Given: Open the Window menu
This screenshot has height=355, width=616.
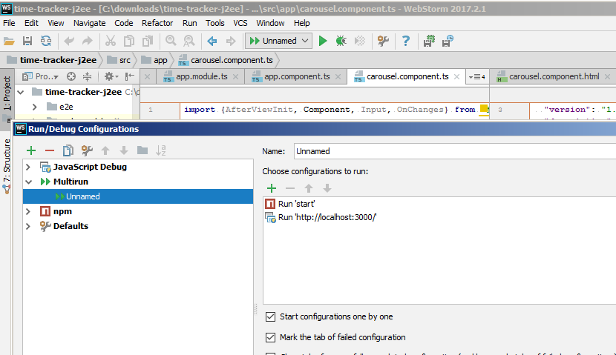Looking at the screenshot, I should pyautogui.click(x=270, y=23).
